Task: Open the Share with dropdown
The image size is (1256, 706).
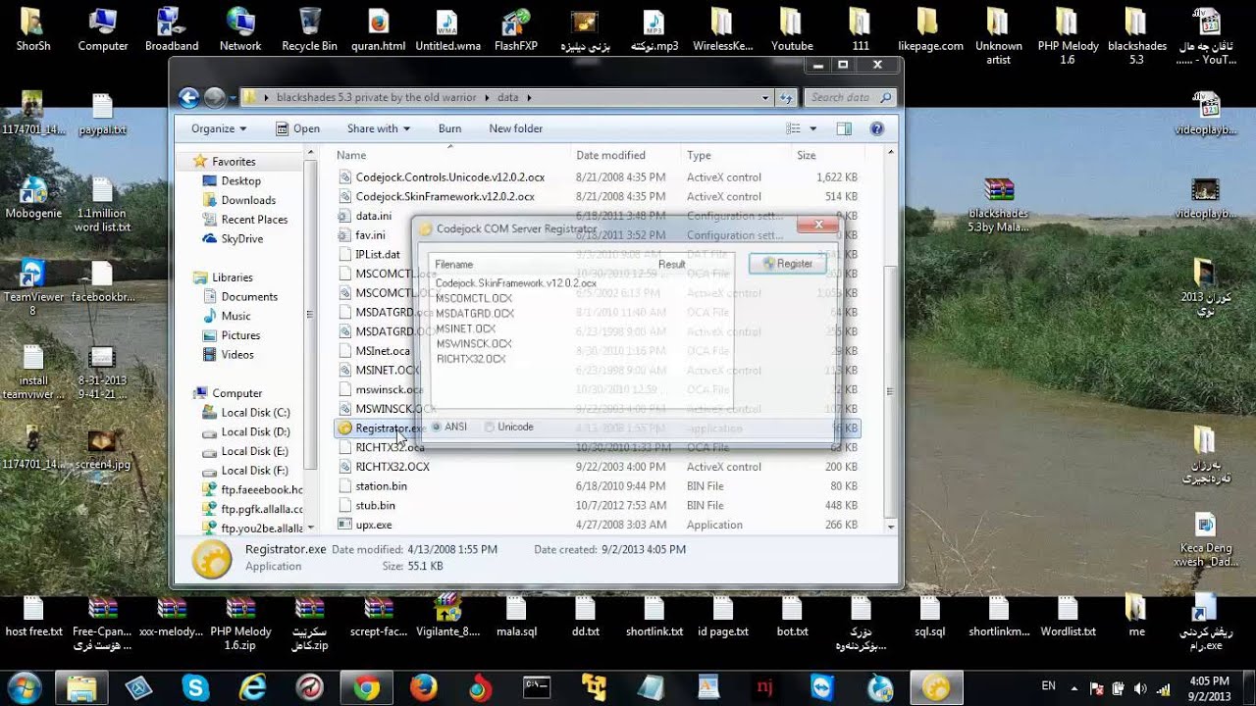Action: 379,128
